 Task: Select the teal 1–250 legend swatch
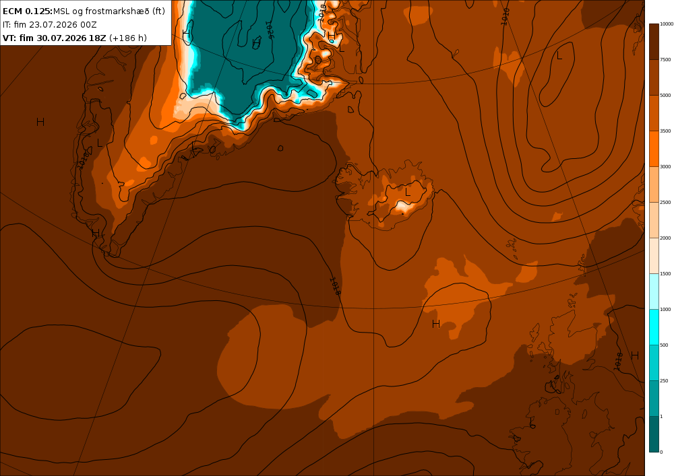pyautogui.click(x=654, y=399)
